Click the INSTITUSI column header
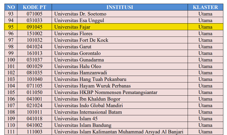The height and width of the screenshot is (135, 227). click(x=120, y=7)
